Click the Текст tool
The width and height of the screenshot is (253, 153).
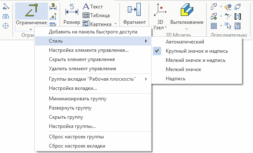pos(93,7)
